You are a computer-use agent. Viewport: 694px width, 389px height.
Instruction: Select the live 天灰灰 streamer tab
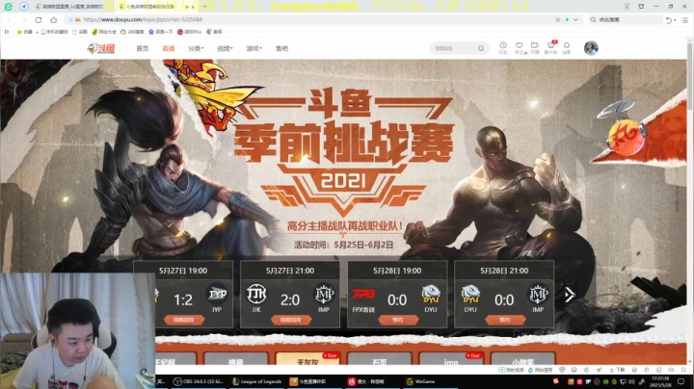click(307, 359)
